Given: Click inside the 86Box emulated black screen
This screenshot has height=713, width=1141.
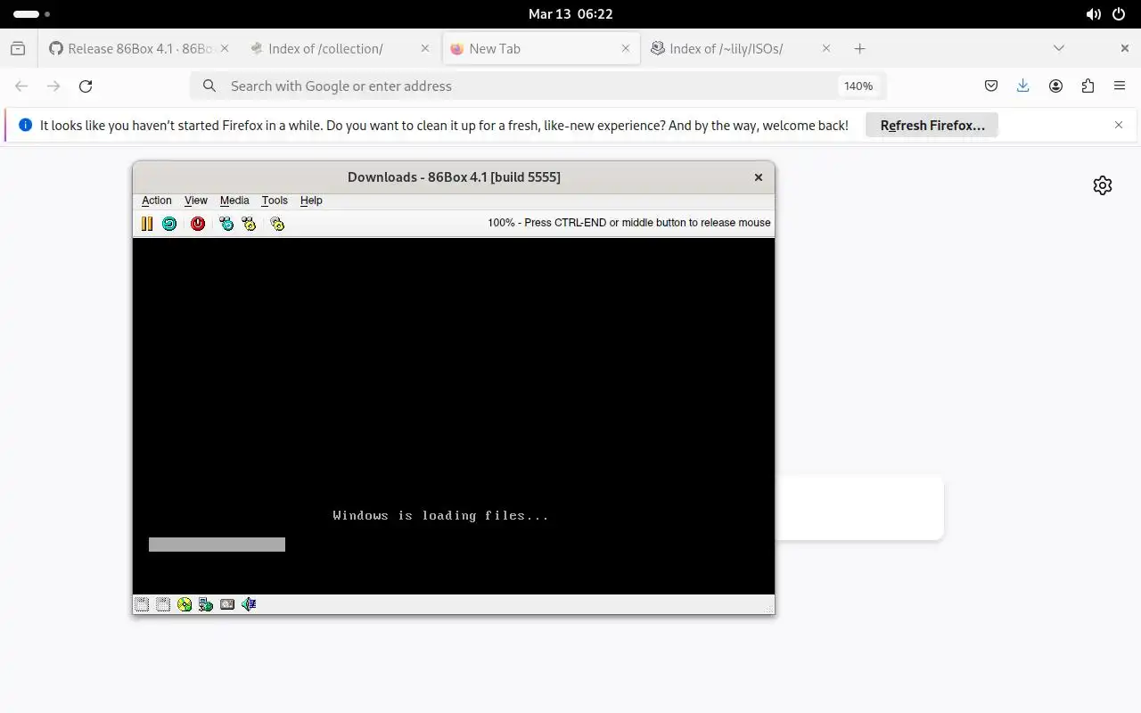Looking at the screenshot, I should (x=454, y=416).
